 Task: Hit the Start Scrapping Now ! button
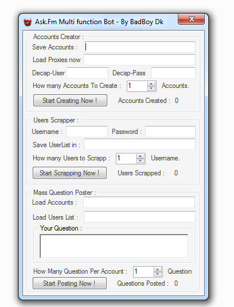(x=69, y=173)
